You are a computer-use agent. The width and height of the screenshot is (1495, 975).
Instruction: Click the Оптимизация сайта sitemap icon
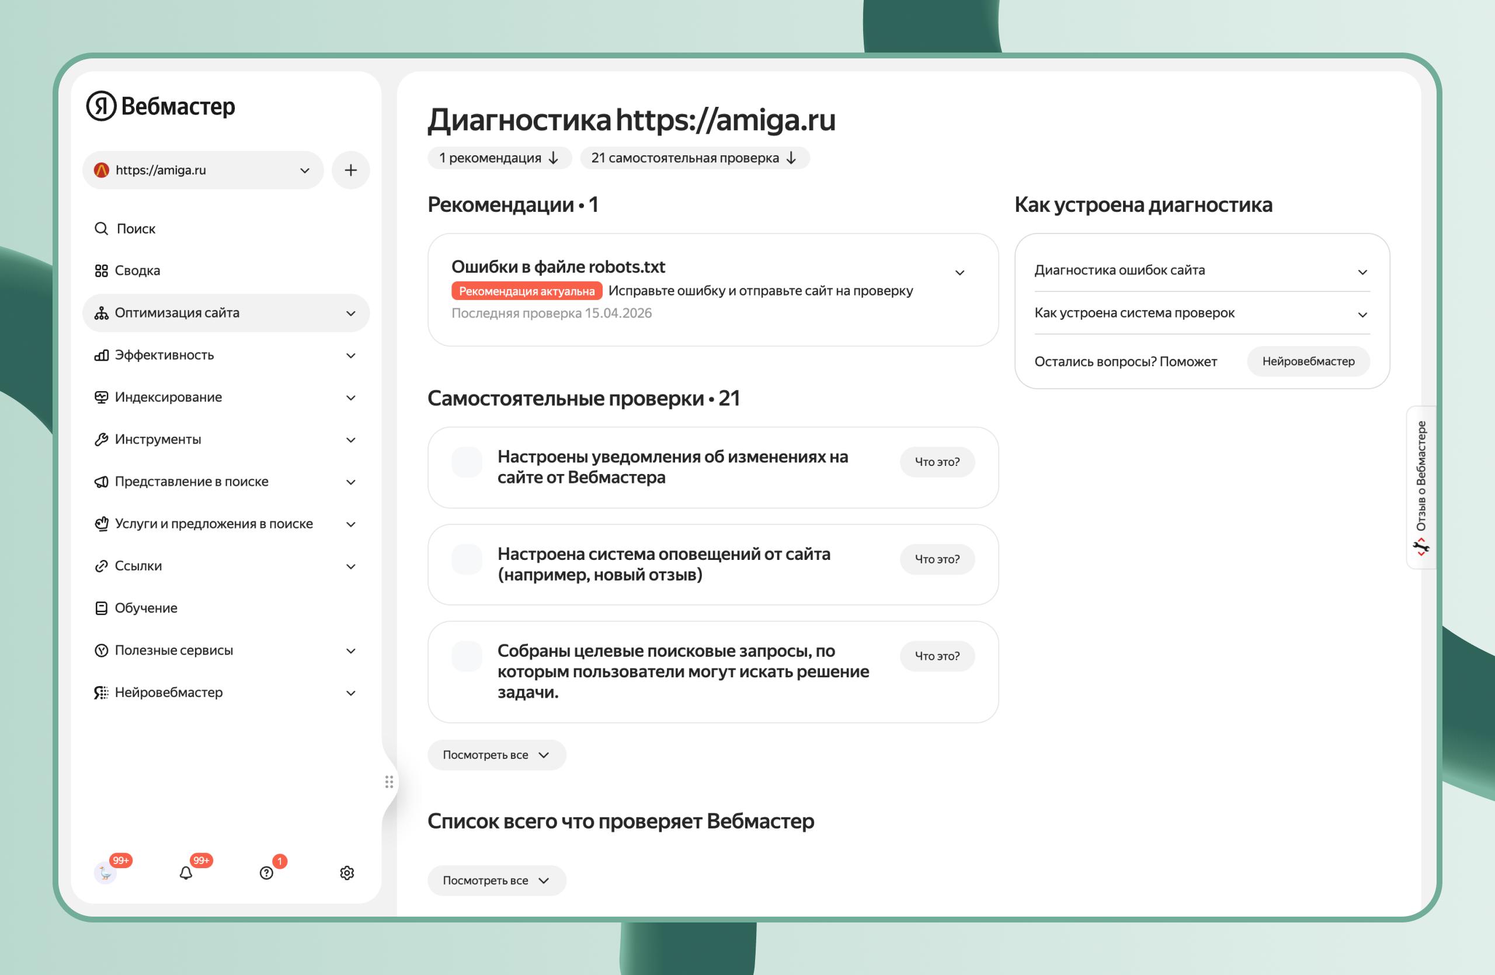pyautogui.click(x=101, y=313)
